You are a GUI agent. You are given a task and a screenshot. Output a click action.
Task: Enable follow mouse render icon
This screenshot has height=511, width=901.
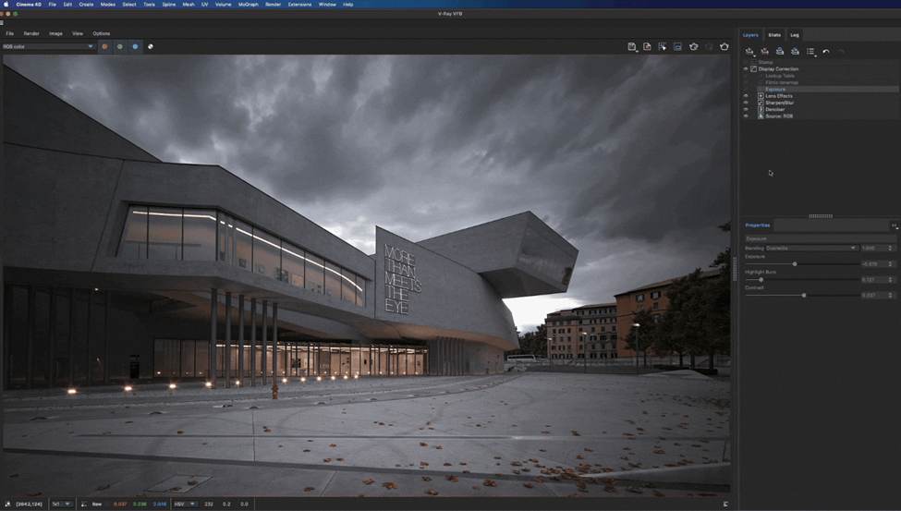coord(663,46)
